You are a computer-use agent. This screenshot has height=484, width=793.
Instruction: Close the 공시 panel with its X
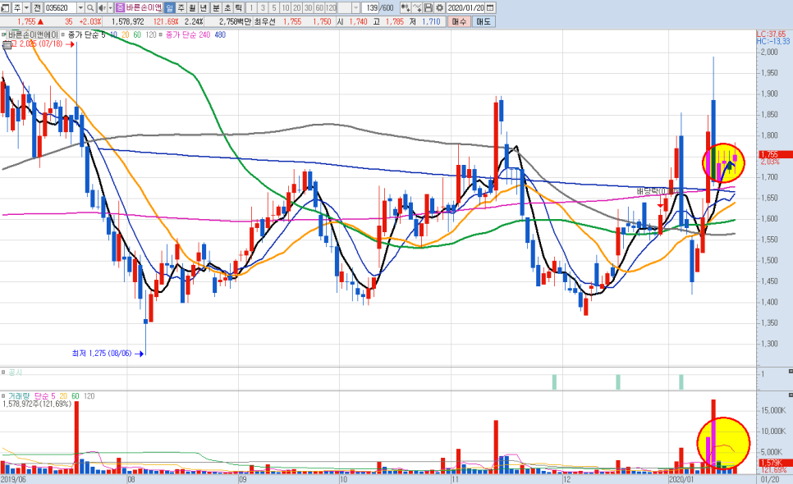click(790, 372)
